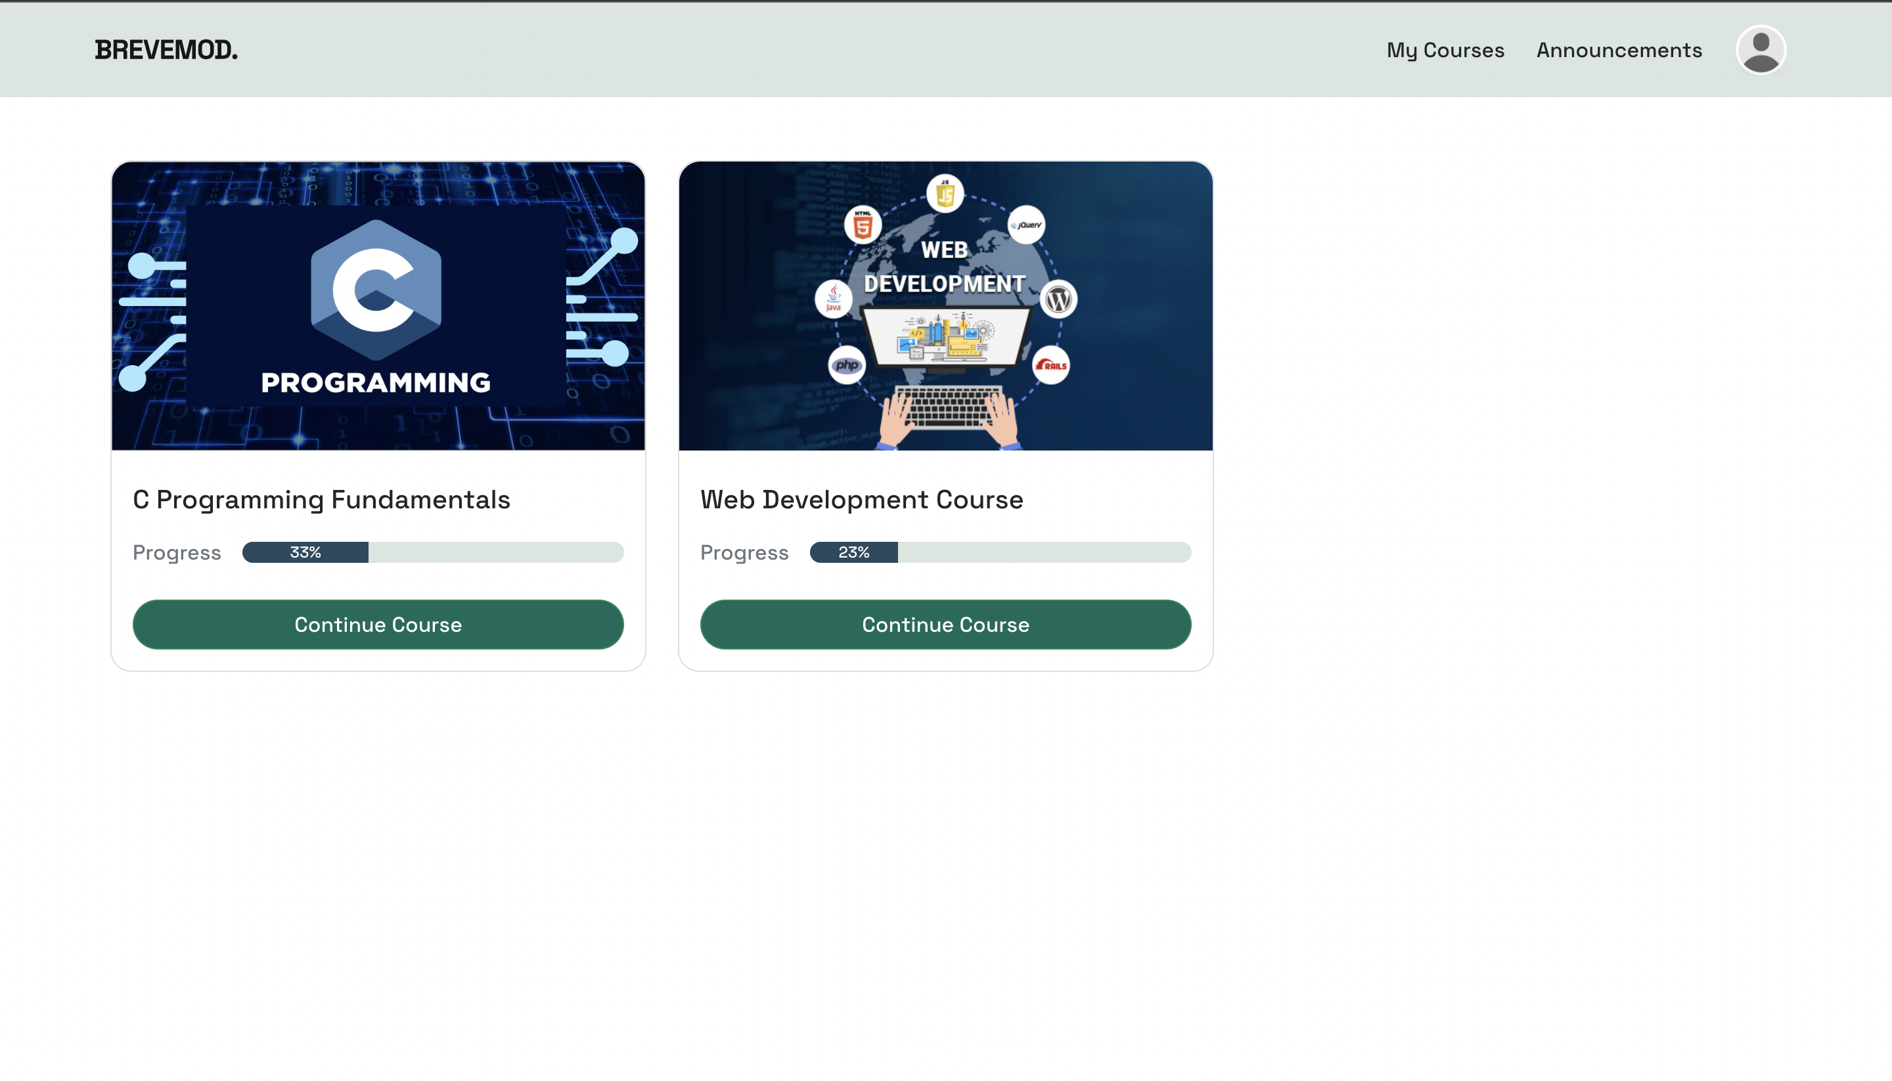This screenshot has width=1892, height=1081.
Task: Click the BREVEMOD. logo
Action: tap(166, 50)
